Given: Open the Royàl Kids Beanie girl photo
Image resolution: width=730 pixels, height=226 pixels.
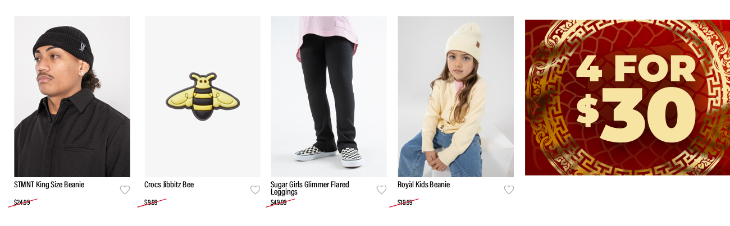Looking at the screenshot, I should click(x=455, y=96).
